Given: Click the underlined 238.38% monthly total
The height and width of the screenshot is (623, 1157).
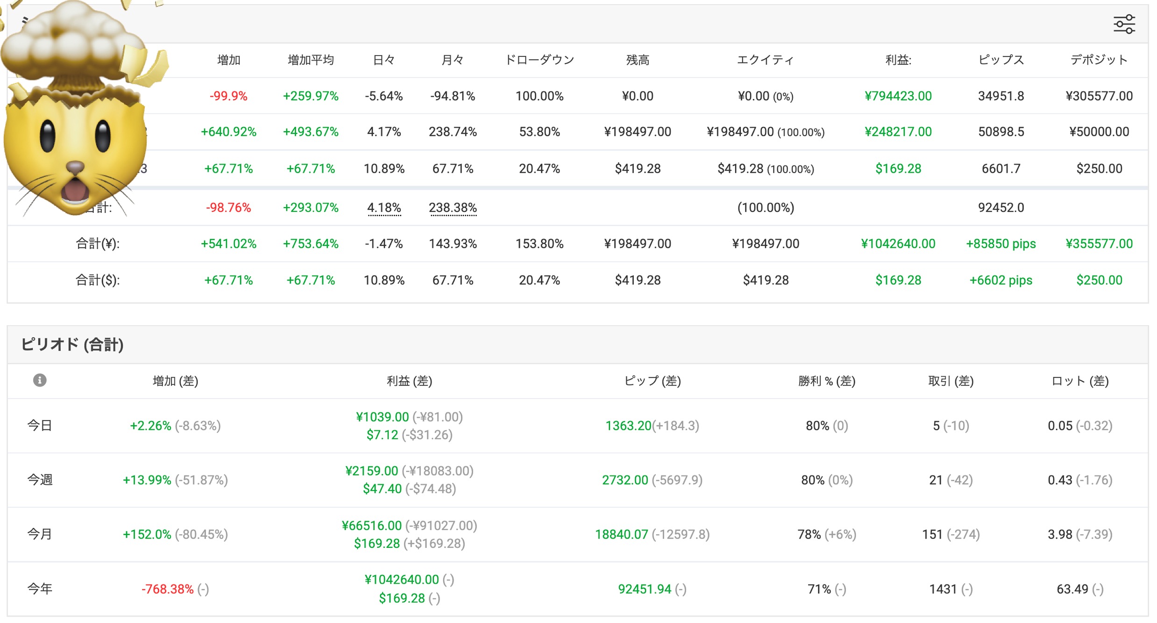Looking at the screenshot, I should click(x=453, y=208).
